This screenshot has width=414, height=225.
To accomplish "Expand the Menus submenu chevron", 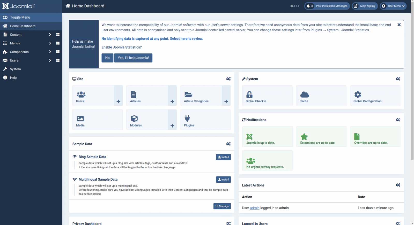I will coord(50,43).
